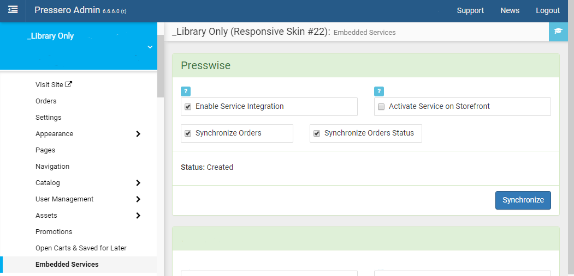Click the external link icon beside Visit Site
Screen dimensions: 574x276
68,84
